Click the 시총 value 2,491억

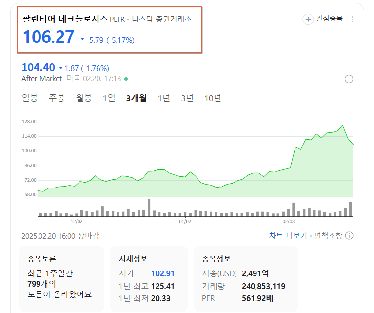[255, 273]
